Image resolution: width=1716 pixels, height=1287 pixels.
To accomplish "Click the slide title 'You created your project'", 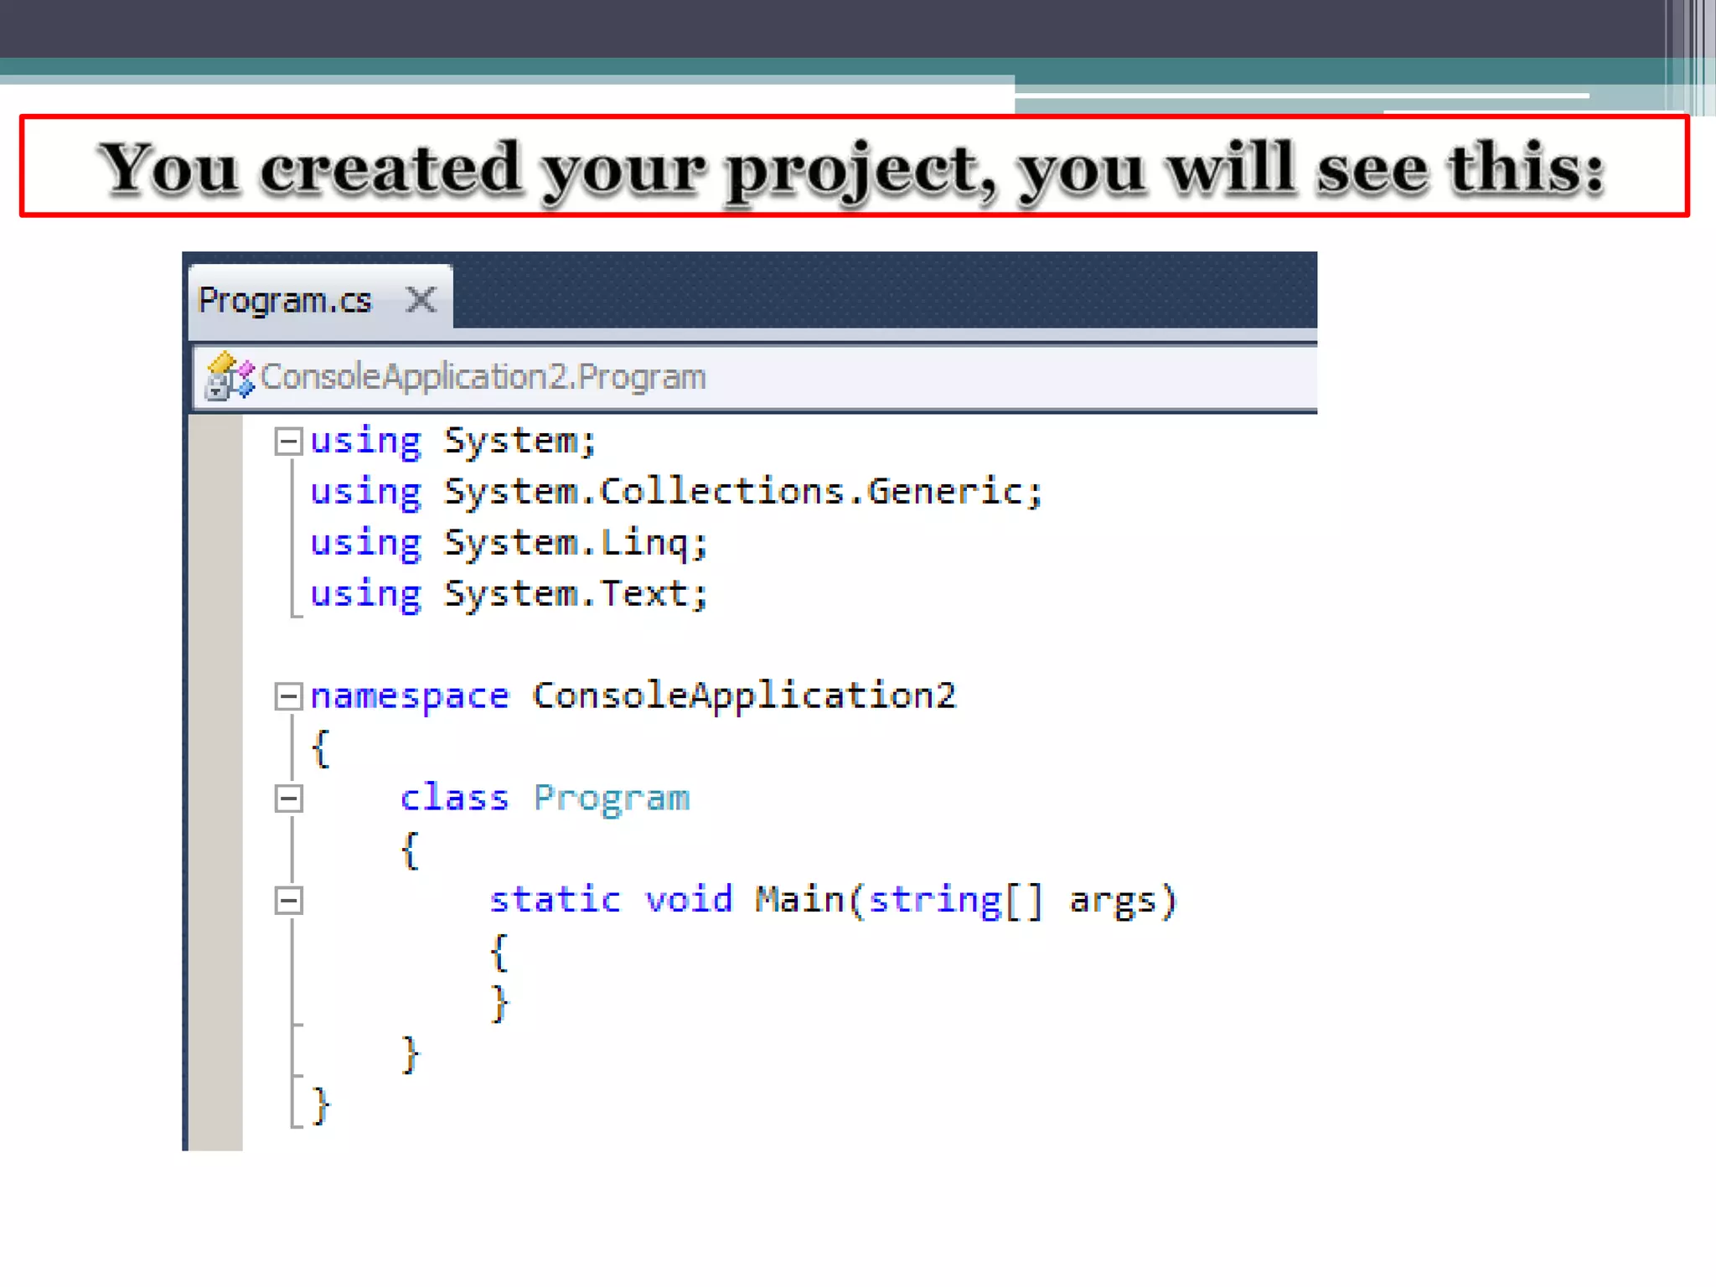I will point(851,168).
